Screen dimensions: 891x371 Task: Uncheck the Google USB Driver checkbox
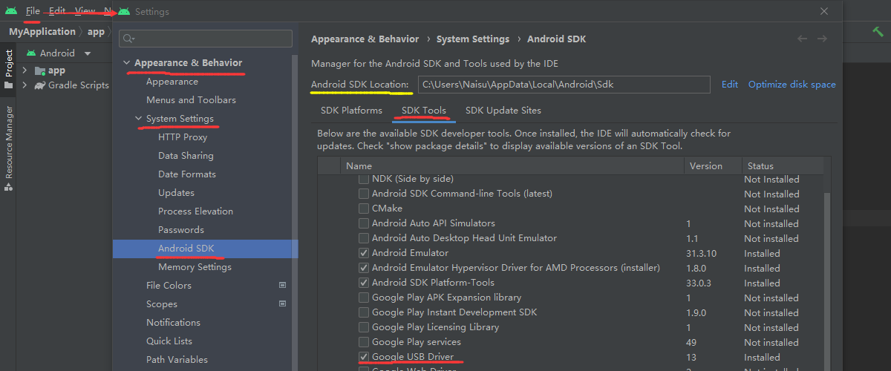(364, 357)
